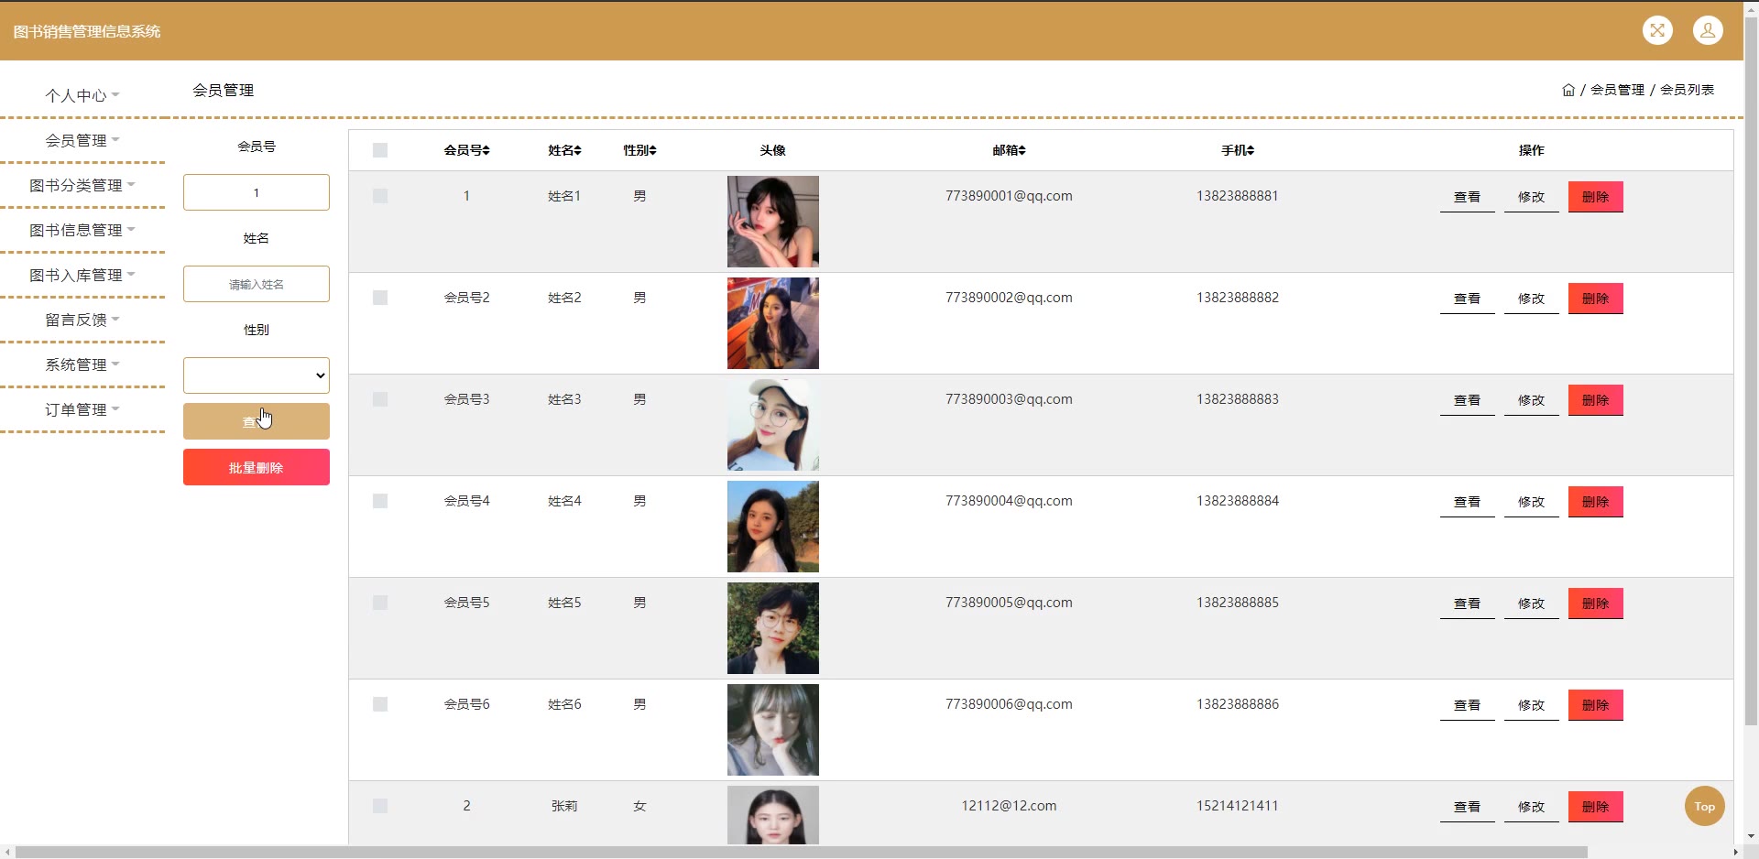1759x859 pixels.
Task: Sort table by 会员号 column
Action: (x=467, y=150)
